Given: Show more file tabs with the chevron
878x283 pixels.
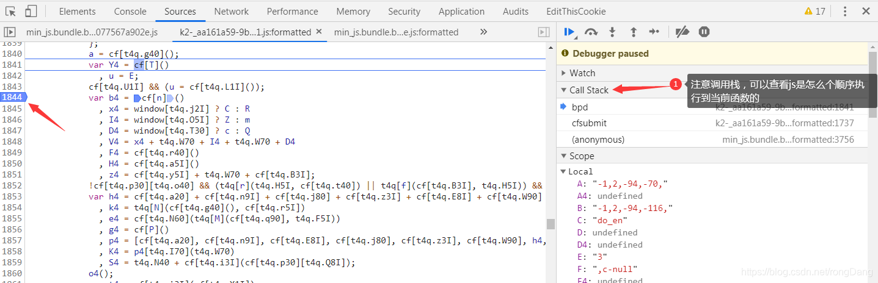Looking at the screenshot, I should pyautogui.click(x=483, y=32).
